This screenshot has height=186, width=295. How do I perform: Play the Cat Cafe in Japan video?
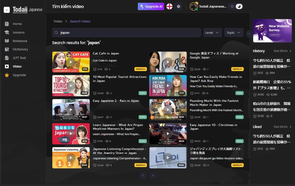point(71,62)
